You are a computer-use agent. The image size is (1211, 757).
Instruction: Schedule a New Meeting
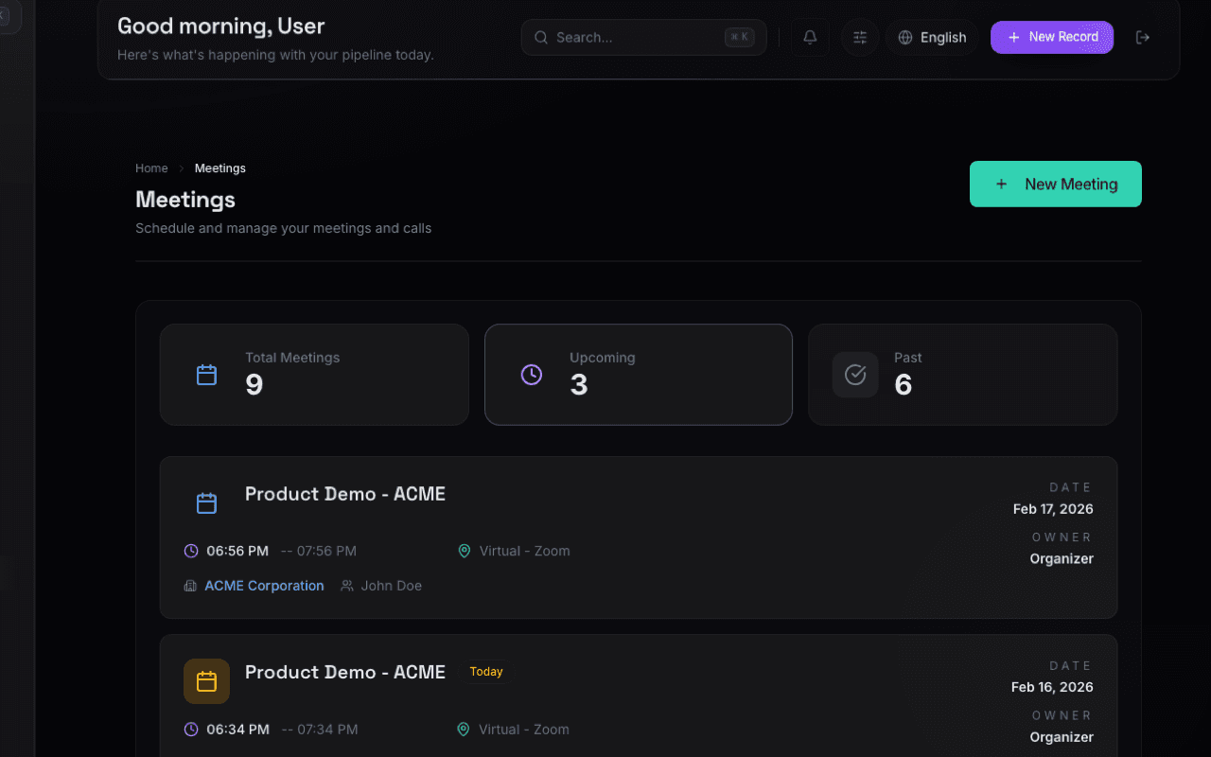click(1055, 184)
